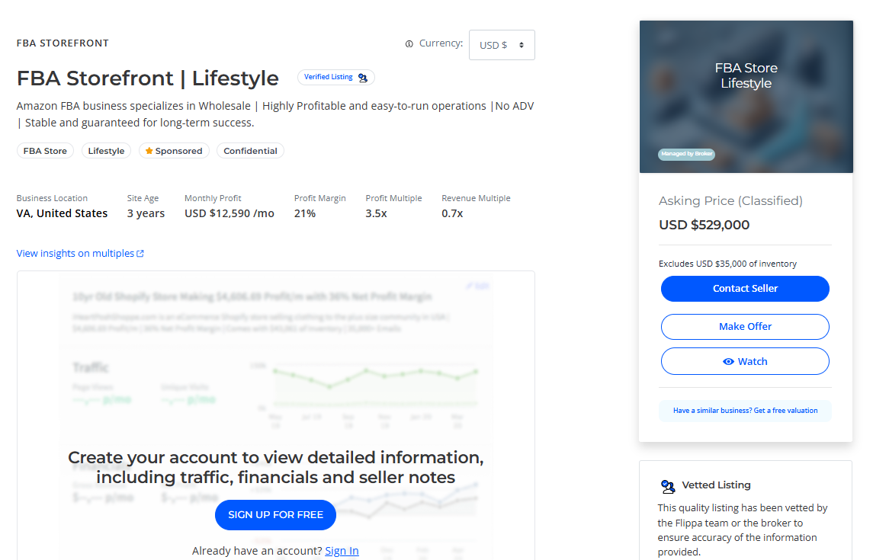Viewport: 873px width, 560px height.
Task: Click the Monthly Profit label
Action: click(213, 198)
